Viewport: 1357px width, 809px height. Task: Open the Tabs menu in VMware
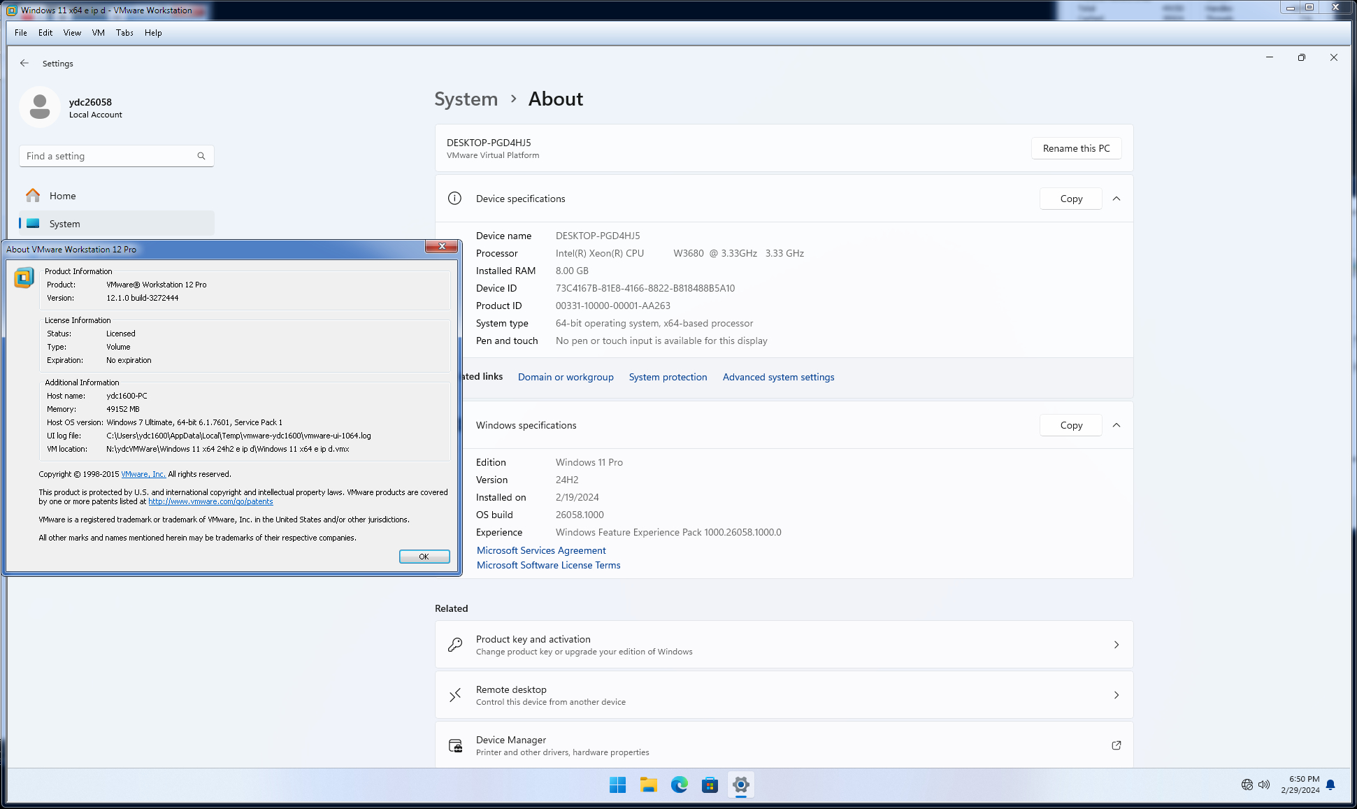point(124,33)
